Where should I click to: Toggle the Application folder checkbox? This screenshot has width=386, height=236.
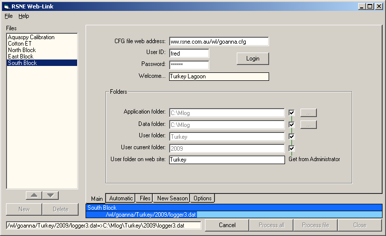(x=291, y=113)
